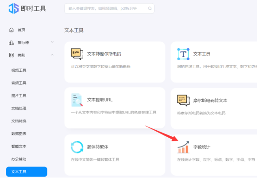Click the 文本转摩尔斯电码 chat icon
Image resolution: width=257 pixels, height=178 pixels.
[x=77, y=54]
